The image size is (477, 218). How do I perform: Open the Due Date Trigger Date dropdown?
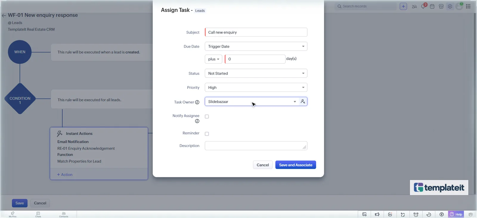[256, 46]
